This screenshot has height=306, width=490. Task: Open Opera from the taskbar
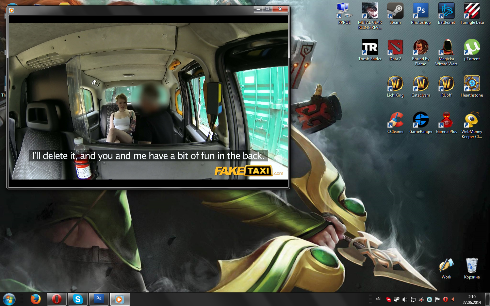click(57, 299)
